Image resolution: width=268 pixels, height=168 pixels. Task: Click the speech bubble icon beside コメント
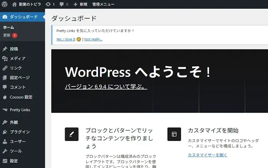coord(5,87)
